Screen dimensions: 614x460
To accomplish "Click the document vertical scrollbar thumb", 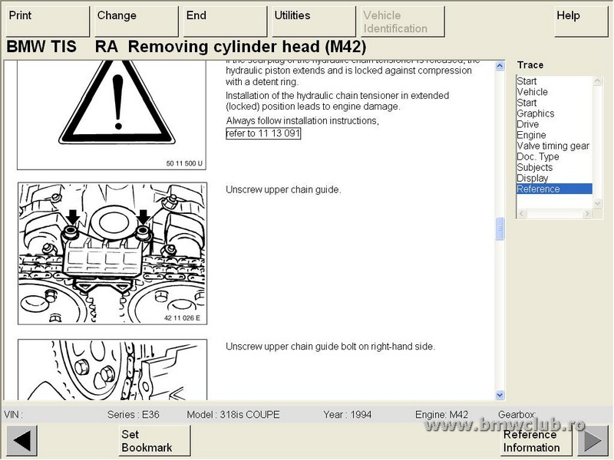I will click(500, 228).
